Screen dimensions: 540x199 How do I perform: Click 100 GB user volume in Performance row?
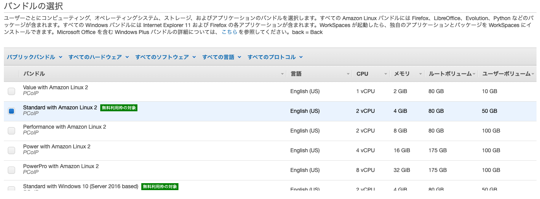coord(491,131)
